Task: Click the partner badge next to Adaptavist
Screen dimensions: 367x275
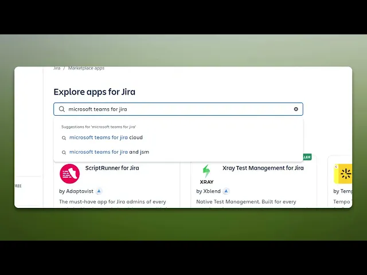Action: tap(99, 191)
